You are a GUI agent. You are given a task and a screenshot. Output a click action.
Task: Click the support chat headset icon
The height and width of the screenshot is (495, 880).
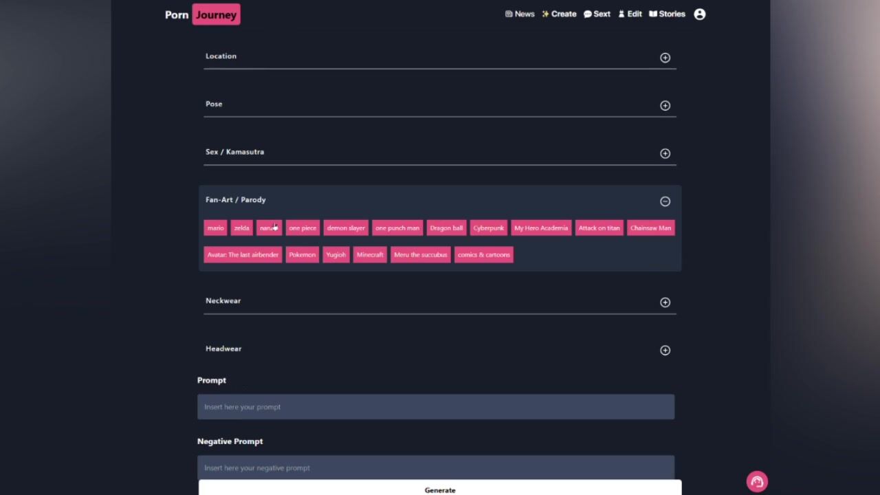(757, 482)
